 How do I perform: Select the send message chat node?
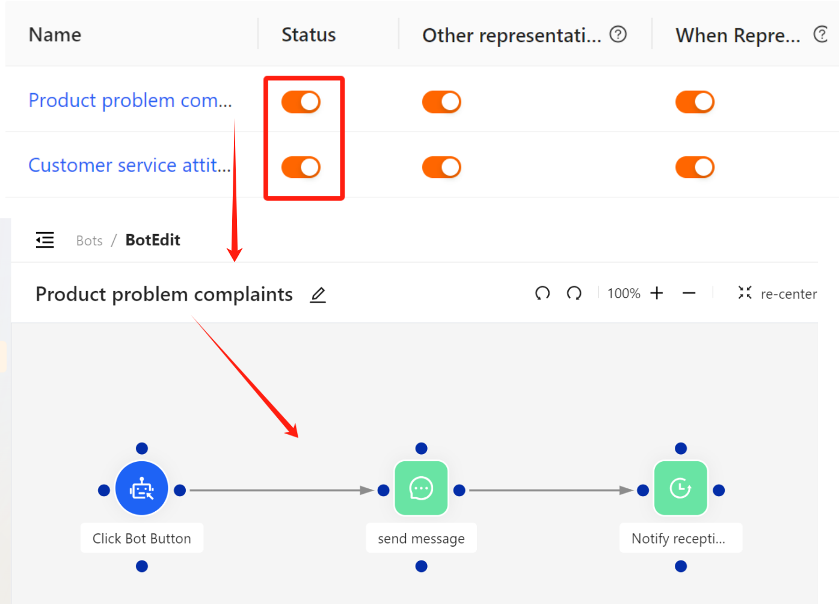pos(421,488)
